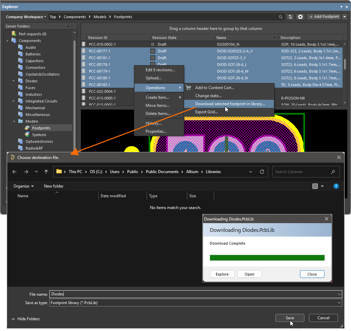Open the Add Footprint dropdown arrow
The height and width of the screenshot is (331, 351).
[345, 17]
